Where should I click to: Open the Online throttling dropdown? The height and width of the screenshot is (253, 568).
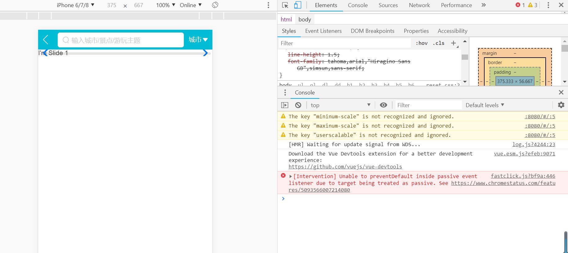(x=191, y=5)
